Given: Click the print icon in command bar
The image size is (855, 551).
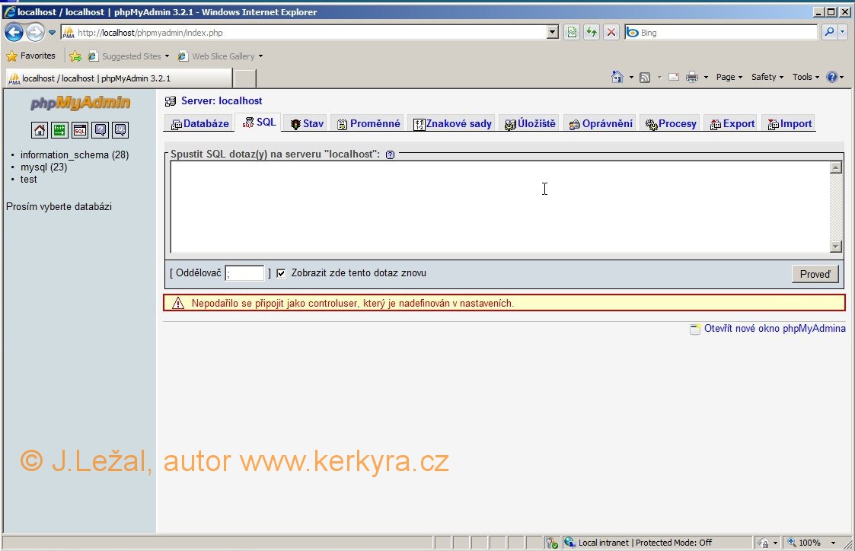Looking at the screenshot, I should 692,77.
